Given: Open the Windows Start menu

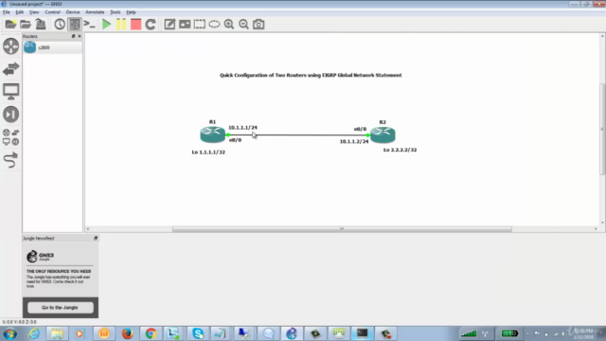Looking at the screenshot, I should pyautogui.click(x=10, y=333).
